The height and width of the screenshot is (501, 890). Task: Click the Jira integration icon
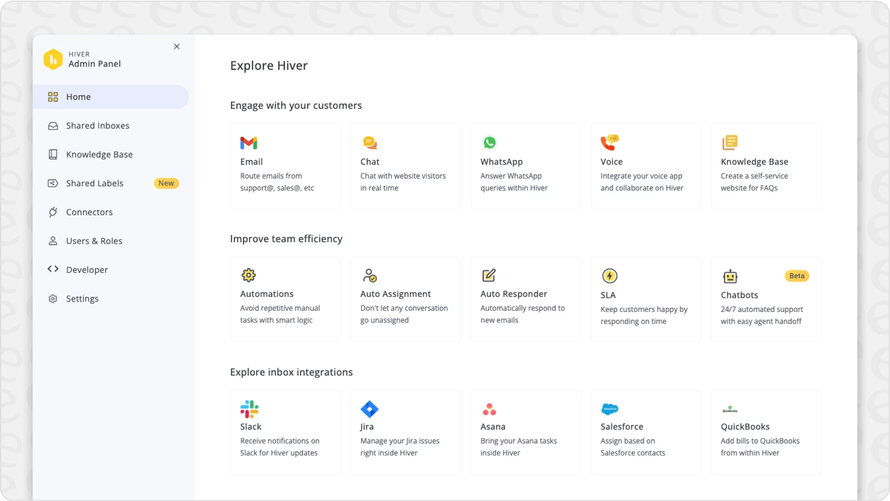click(369, 409)
